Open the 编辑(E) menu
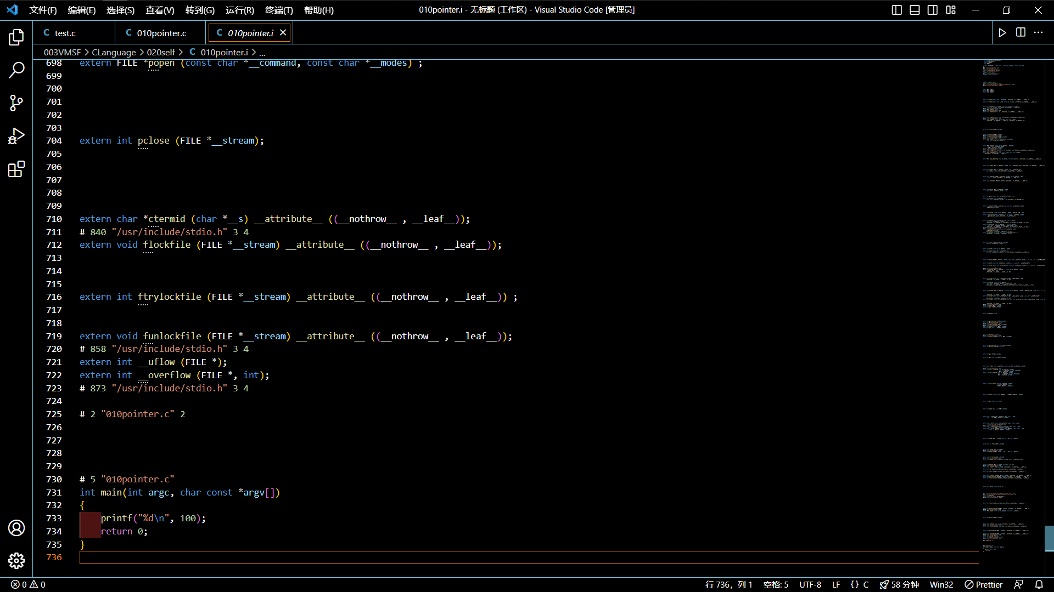The height and width of the screenshot is (592, 1054). (x=82, y=10)
